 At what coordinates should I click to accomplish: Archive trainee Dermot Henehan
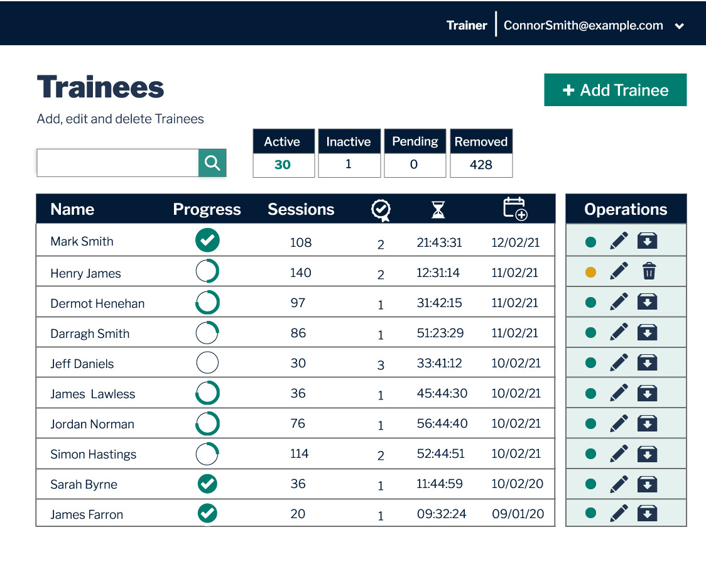pos(647,302)
